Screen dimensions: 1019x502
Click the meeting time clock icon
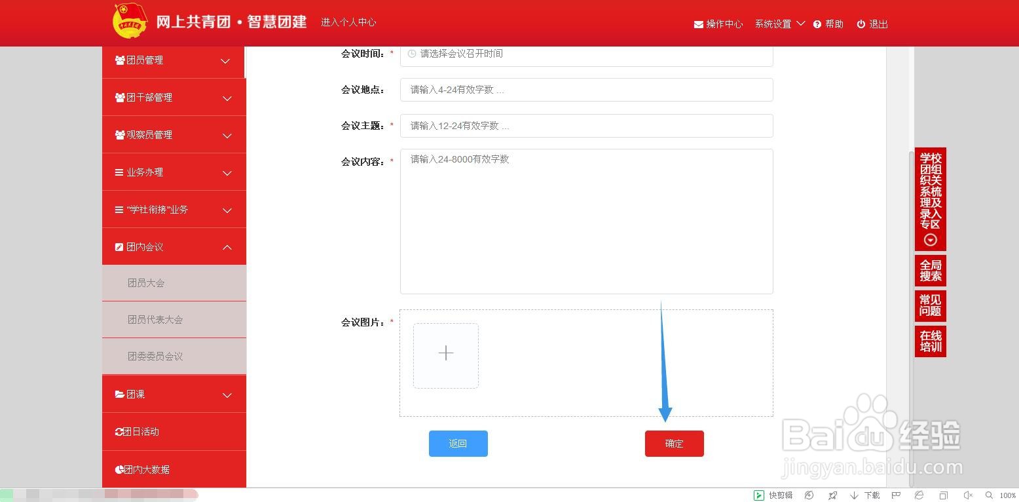[413, 54]
